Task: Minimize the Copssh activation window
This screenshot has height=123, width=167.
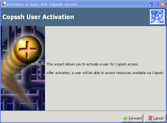Action: pos(150,4)
